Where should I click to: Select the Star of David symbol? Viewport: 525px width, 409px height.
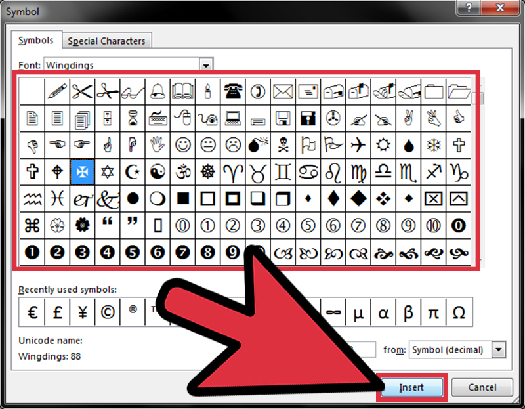[108, 172]
